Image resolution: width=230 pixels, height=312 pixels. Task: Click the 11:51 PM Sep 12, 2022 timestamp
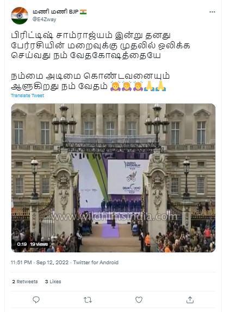[x=40, y=263]
